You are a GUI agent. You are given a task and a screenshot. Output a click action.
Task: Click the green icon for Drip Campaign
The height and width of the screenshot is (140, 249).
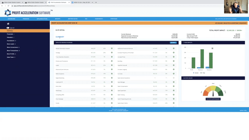[x=112, y=99]
